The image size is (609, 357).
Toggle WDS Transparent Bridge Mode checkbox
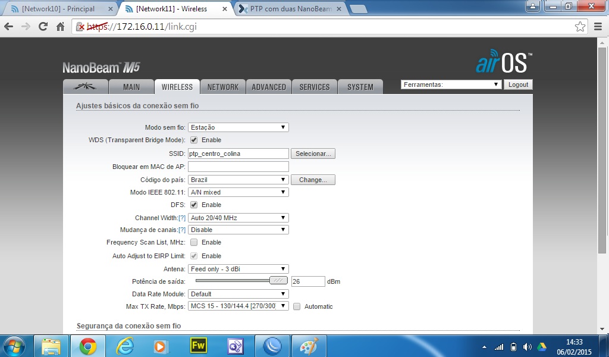(x=194, y=140)
